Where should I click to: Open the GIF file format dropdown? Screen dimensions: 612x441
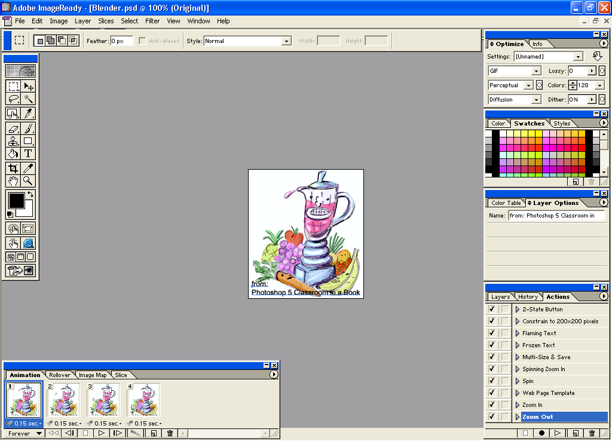(x=536, y=71)
